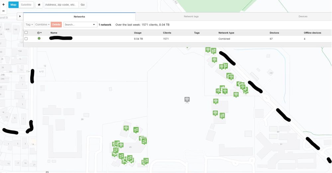This screenshot has width=332, height=173.
Task: Switch to the Network tags tab
Action: point(191,16)
